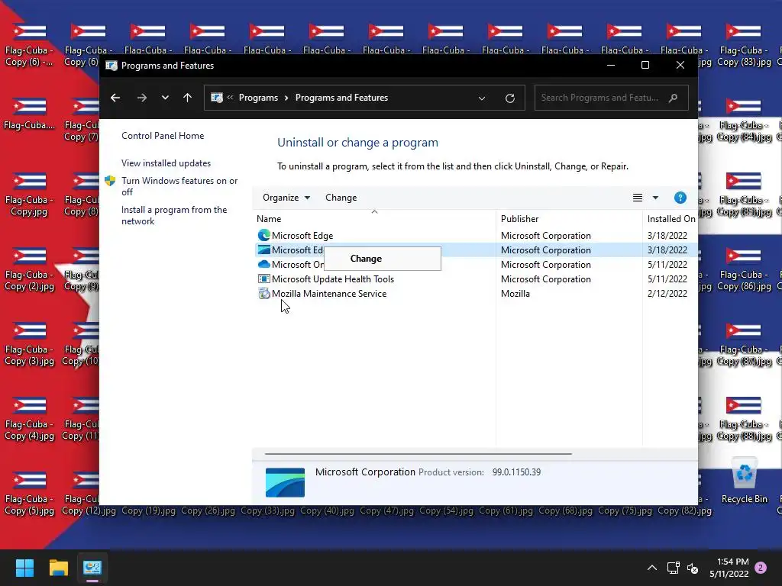Viewport: 782px width, 586px height.
Task: Go up one level with Up arrow
Action: click(188, 98)
